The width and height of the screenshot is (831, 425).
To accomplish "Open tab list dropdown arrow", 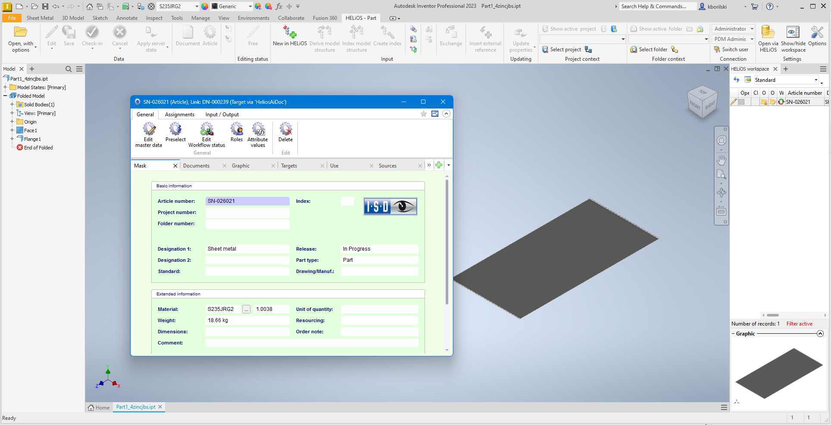I will click(x=449, y=165).
